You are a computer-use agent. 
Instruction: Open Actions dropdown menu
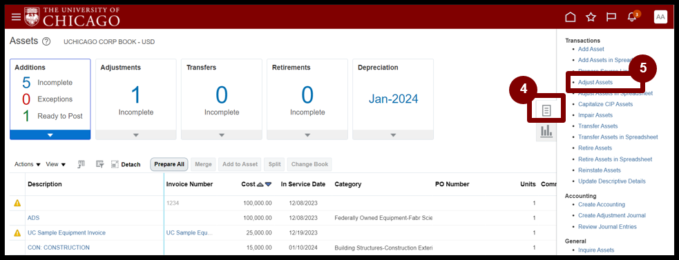(x=27, y=164)
